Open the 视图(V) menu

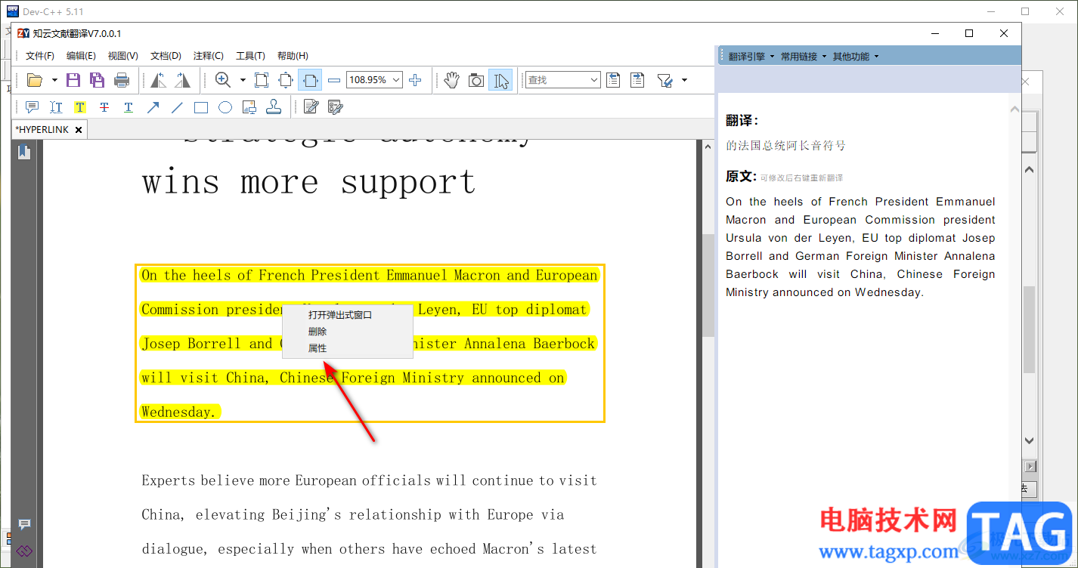pyautogui.click(x=123, y=56)
